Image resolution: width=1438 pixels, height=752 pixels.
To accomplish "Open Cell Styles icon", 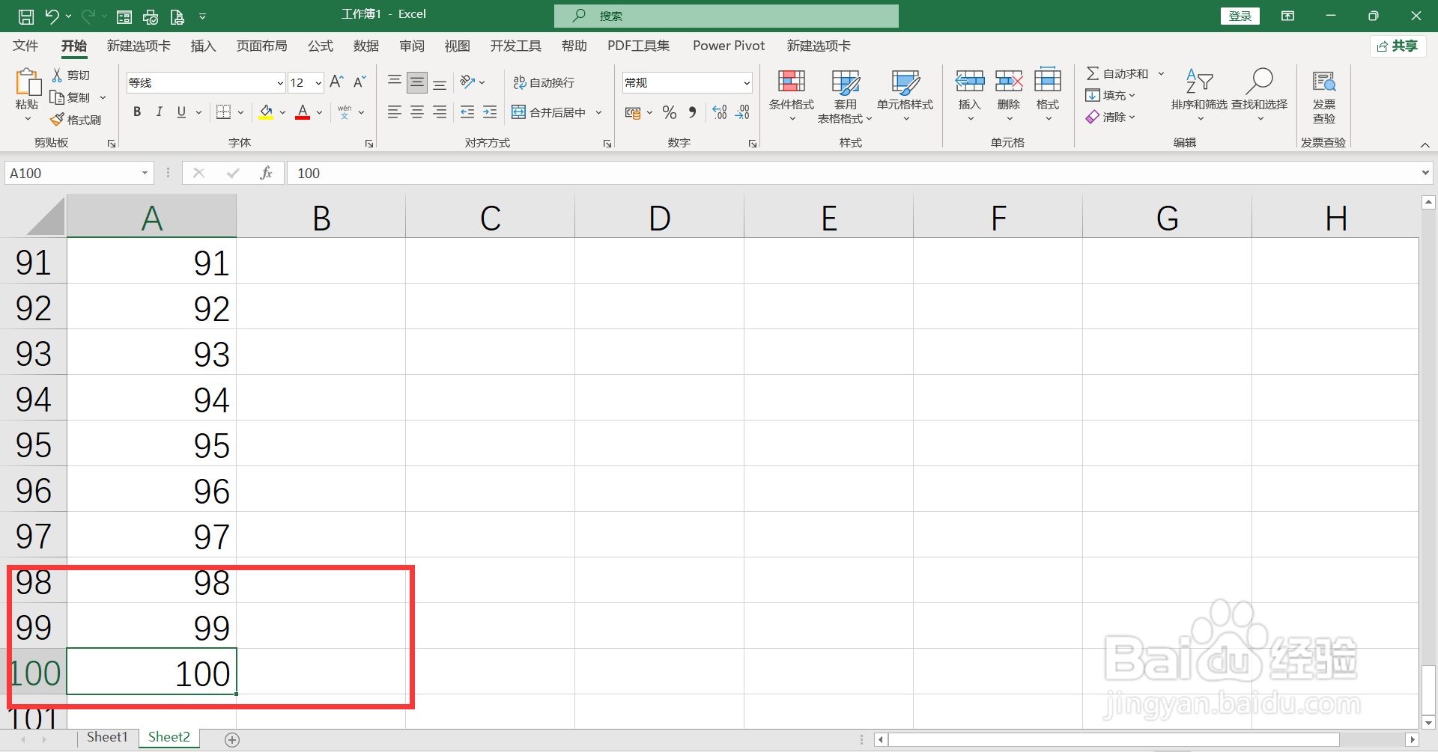I will point(905,81).
